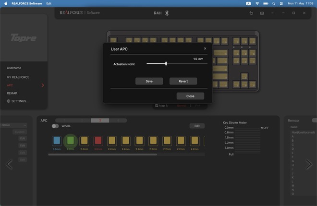
Task: Click the up arrow key on keyboard diagram
Action: tap(244, 76)
